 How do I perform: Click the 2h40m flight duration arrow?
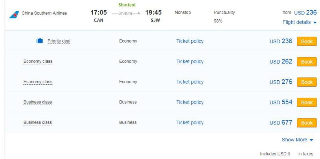point(126,14)
